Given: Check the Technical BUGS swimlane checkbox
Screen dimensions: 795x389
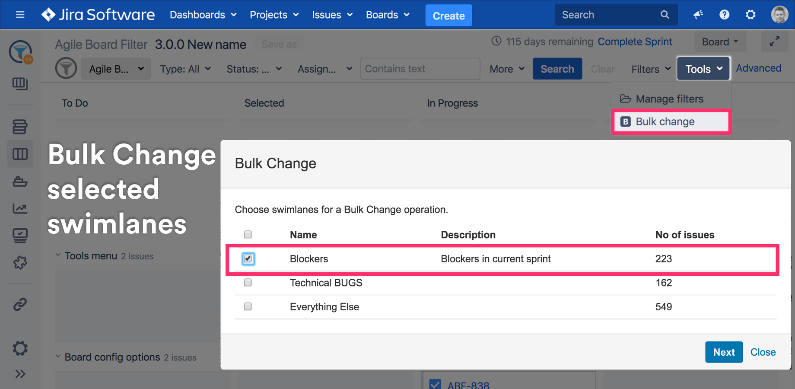Looking at the screenshot, I should tap(248, 282).
